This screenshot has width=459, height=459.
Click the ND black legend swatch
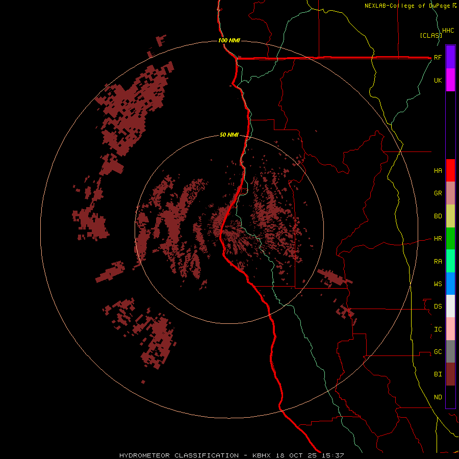click(x=450, y=397)
